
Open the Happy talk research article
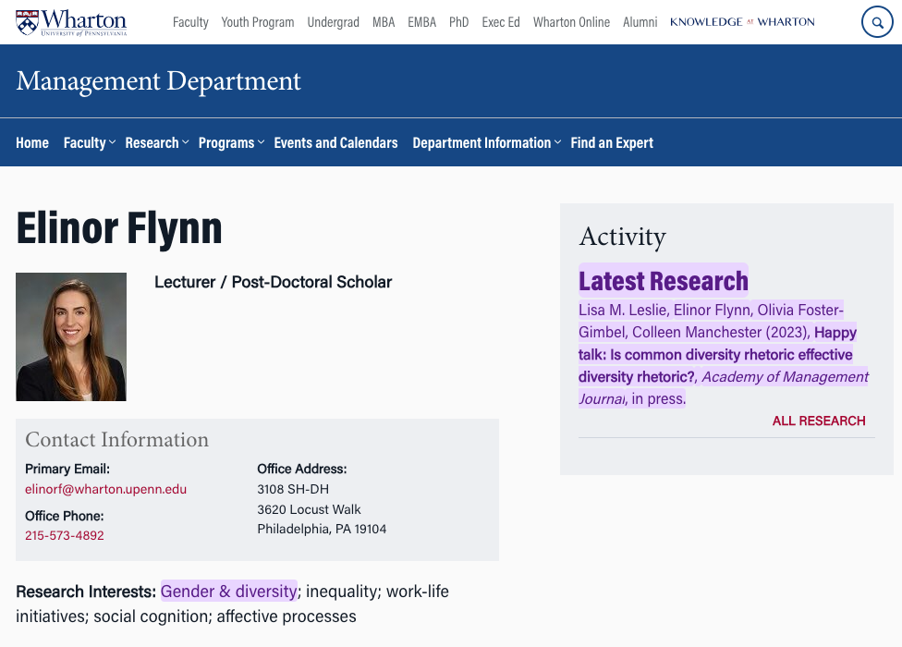[717, 354]
